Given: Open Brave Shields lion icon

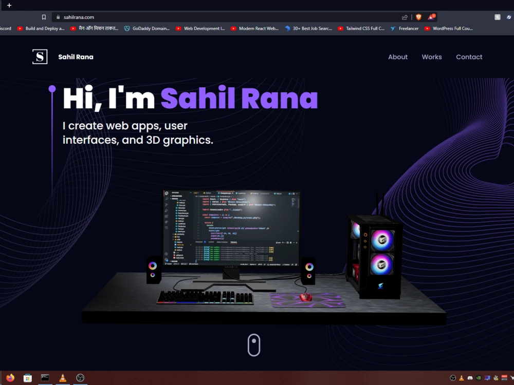Looking at the screenshot, I should (x=418, y=17).
